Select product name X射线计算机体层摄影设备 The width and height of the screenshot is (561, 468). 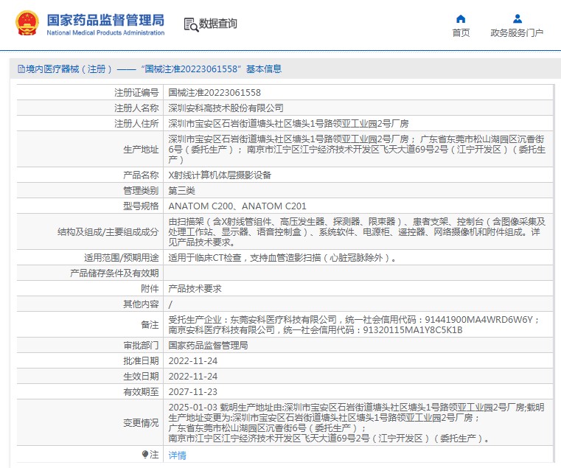tap(220, 175)
